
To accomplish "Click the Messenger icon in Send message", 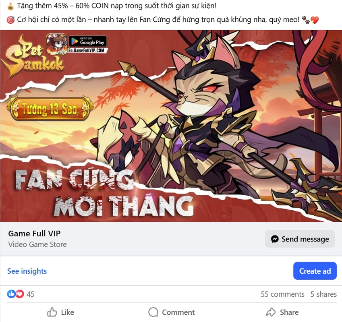I will 275,239.
